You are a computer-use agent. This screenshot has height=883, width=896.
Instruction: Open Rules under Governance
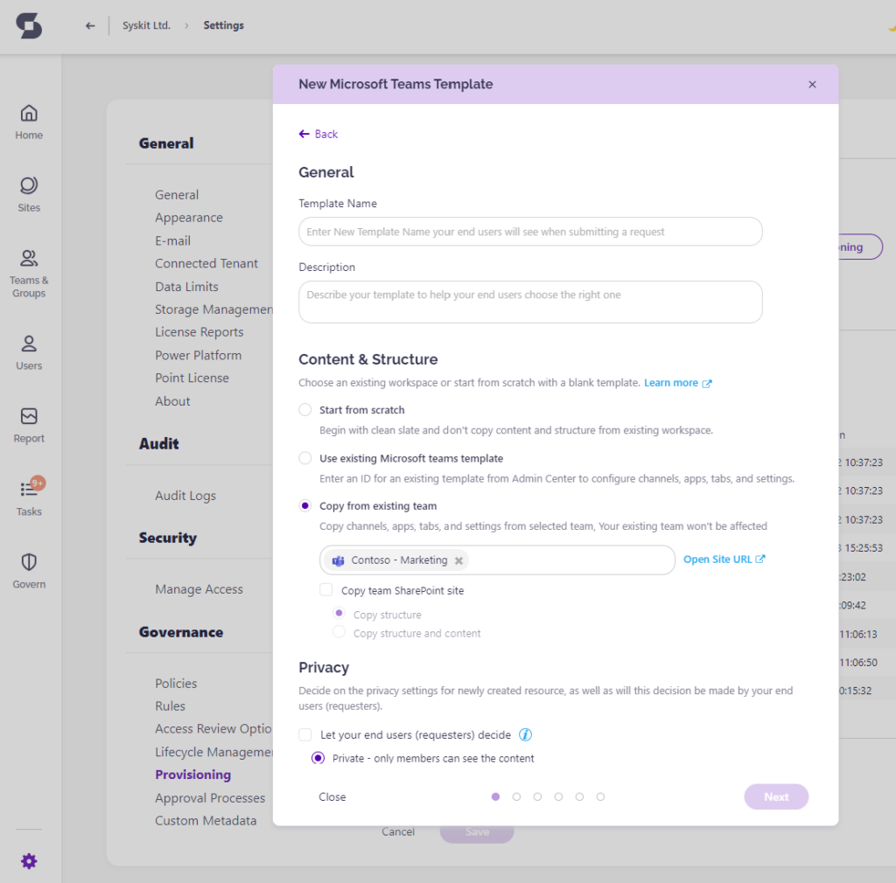(x=170, y=706)
